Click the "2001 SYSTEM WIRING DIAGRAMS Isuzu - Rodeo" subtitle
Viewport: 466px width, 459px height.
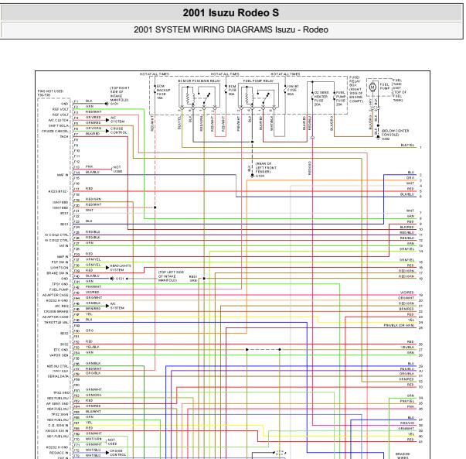(x=230, y=29)
